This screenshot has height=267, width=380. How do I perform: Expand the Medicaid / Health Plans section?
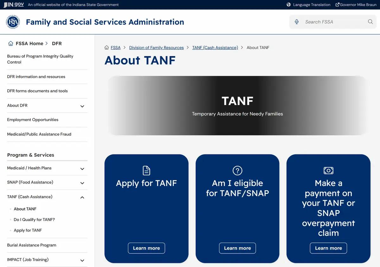click(x=82, y=169)
